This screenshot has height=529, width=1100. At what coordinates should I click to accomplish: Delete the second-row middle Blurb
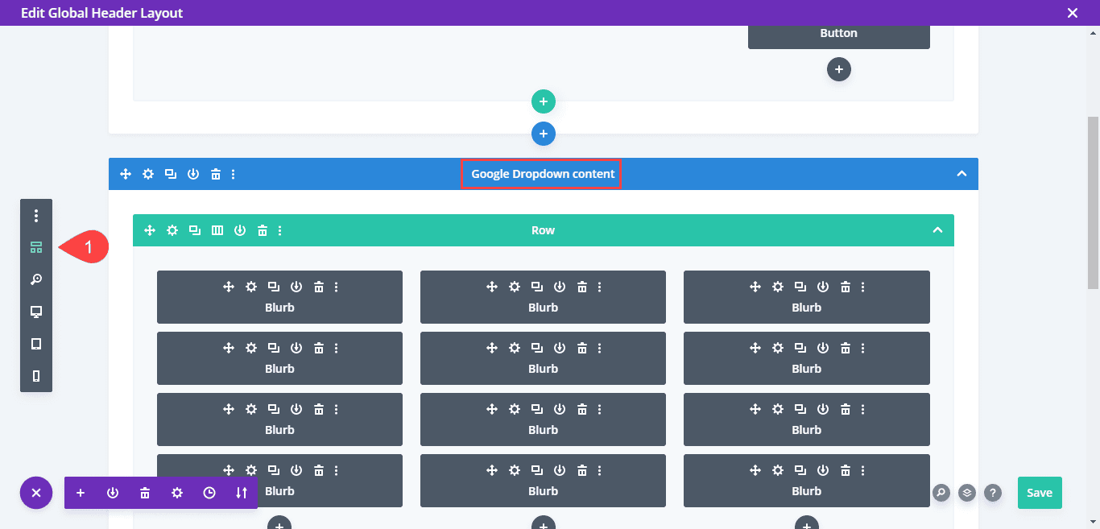(582, 348)
